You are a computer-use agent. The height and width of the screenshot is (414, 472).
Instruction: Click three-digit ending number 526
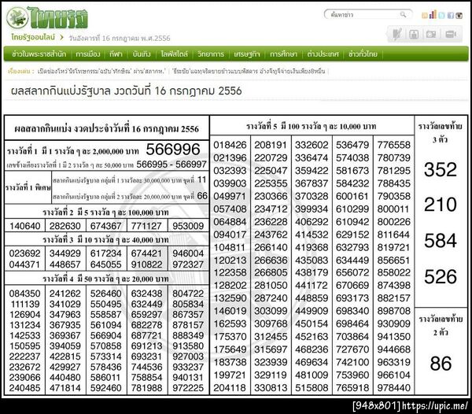point(441,277)
